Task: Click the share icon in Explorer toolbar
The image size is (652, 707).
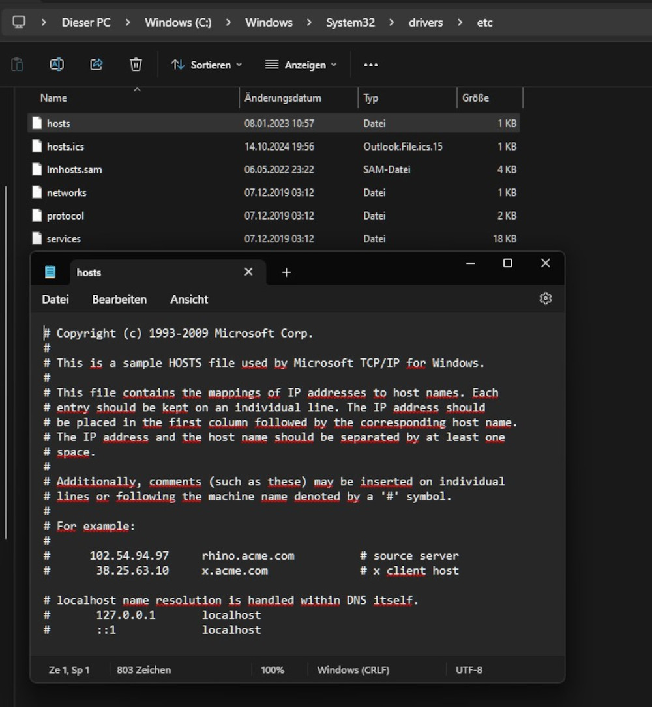Action: (96, 65)
